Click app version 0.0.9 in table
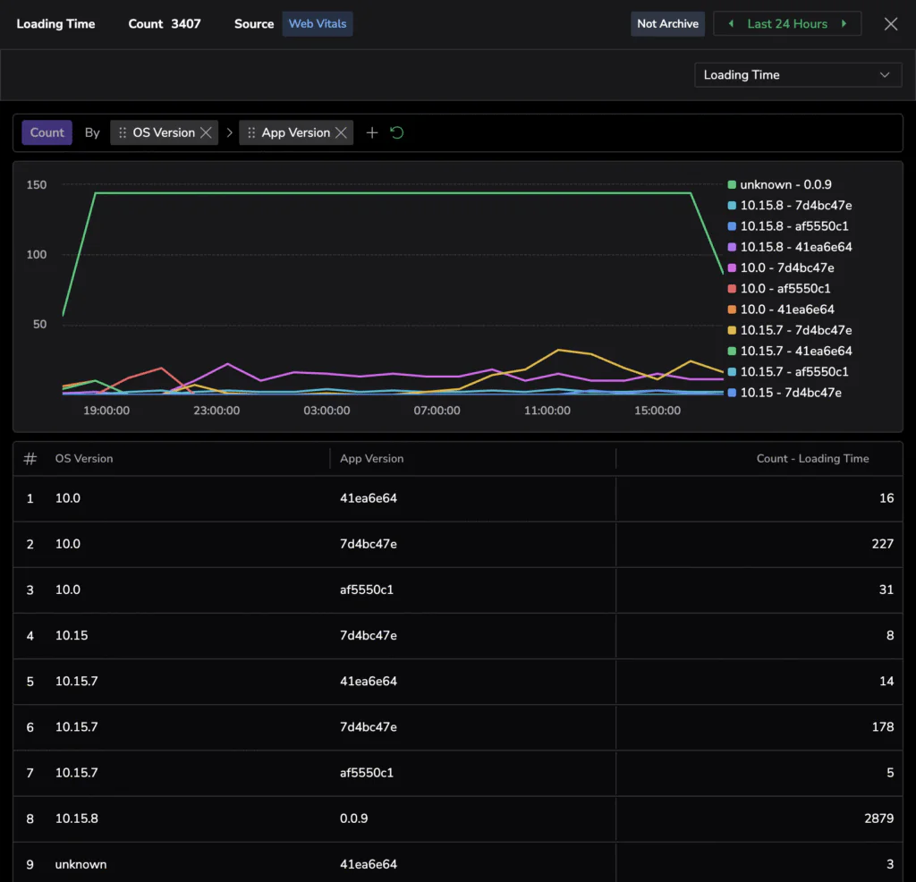The height and width of the screenshot is (882, 916). [x=354, y=818]
